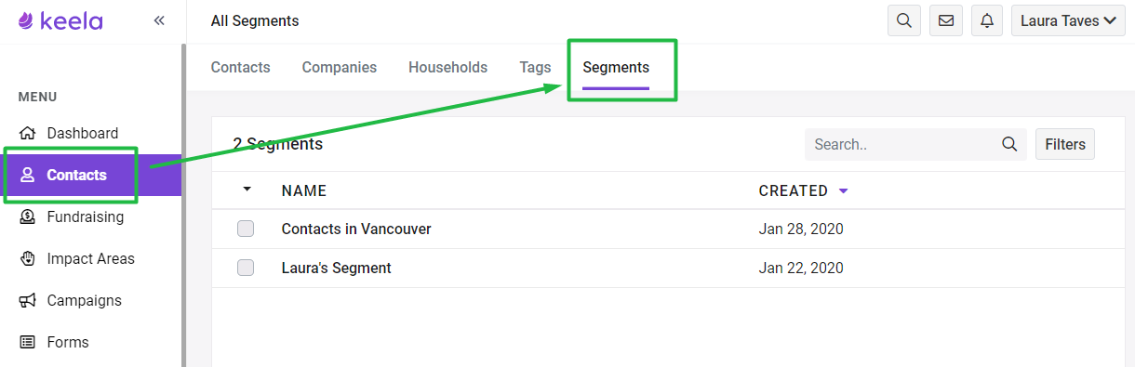Screen dimensions: 1135x367
Task: Open the notifications bell icon
Action: pyautogui.click(x=987, y=20)
